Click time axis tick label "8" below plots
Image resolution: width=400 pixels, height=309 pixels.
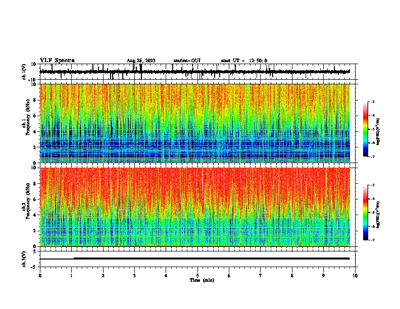tap(292, 276)
